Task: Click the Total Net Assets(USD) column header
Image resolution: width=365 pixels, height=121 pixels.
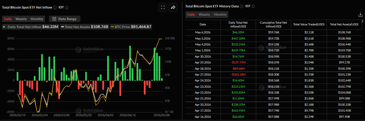Action: [x=344, y=24]
